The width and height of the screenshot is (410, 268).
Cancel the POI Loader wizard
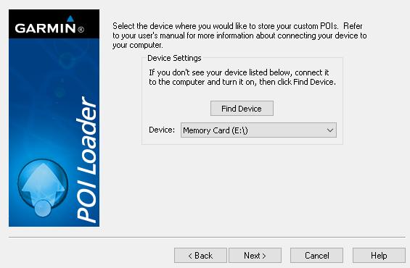click(316, 255)
